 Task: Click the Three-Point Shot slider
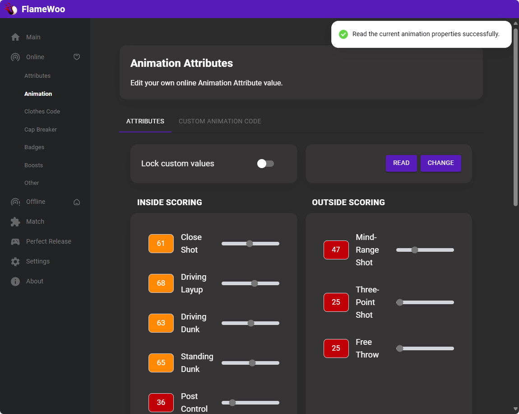tap(425, 302)
